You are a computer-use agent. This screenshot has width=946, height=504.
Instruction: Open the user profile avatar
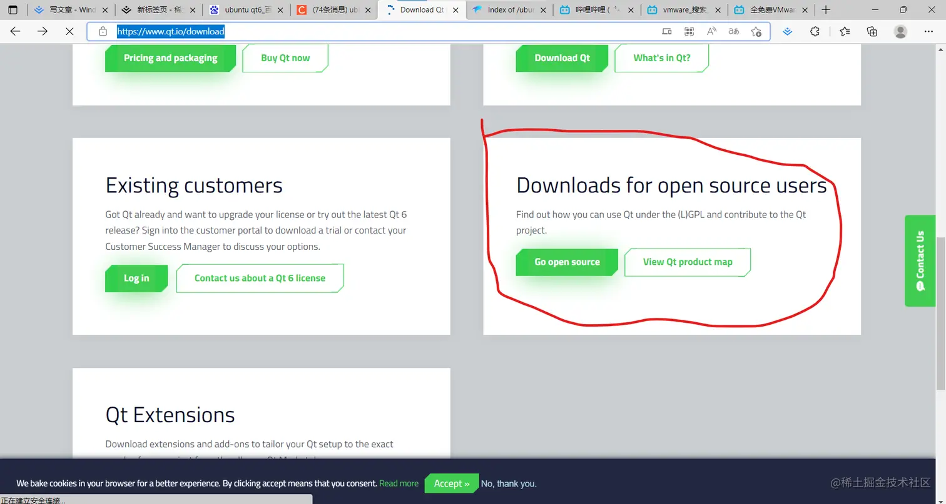[900, 31]
